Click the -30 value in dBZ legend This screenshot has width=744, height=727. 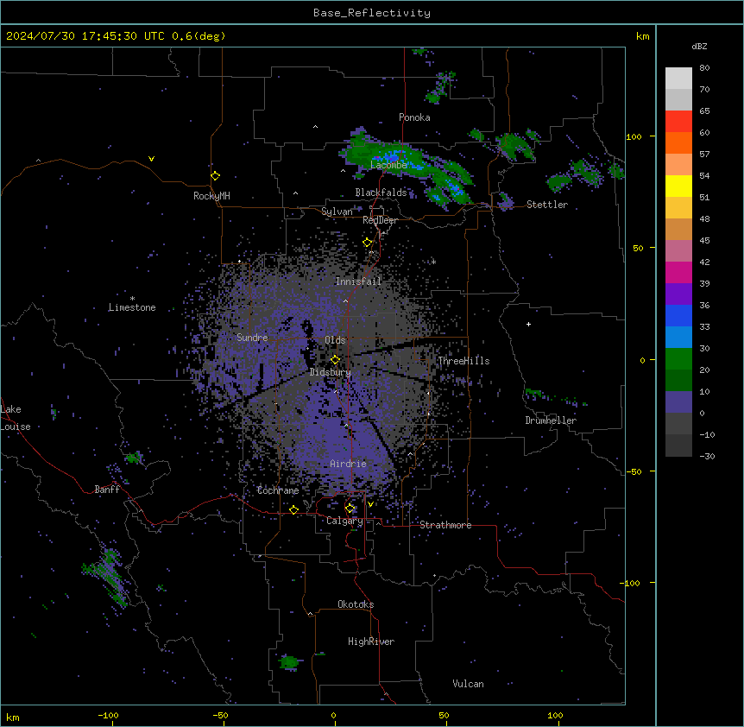coord(707,456)
